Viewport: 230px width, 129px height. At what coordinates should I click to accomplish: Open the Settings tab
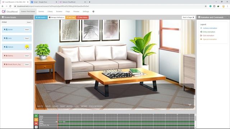pos(86,11)
